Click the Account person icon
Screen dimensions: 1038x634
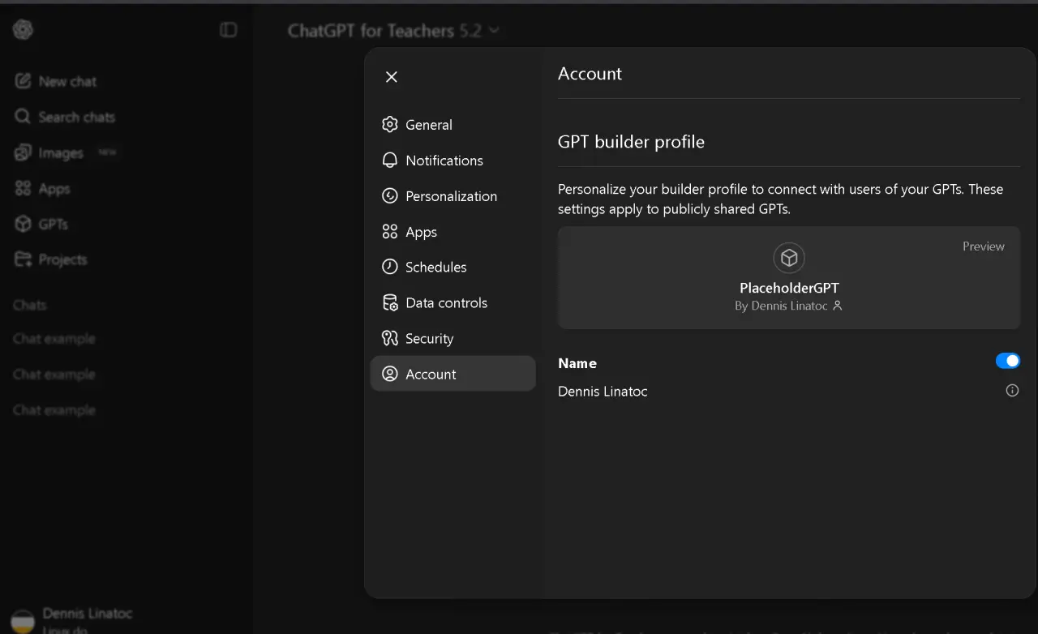390,374
